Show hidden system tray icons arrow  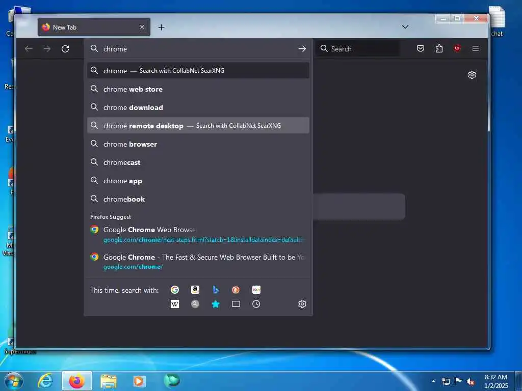433,381
